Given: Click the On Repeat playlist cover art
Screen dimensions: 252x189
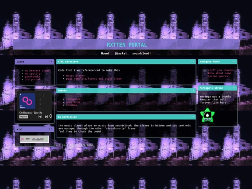Looking at the screenshot, I should point(28,101).
